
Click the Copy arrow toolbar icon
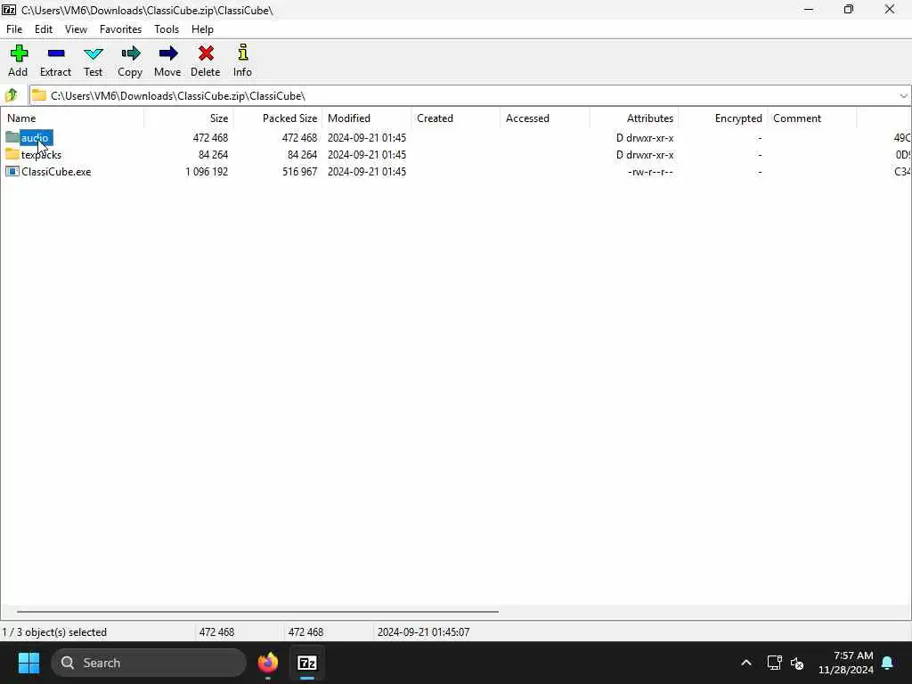130,53
